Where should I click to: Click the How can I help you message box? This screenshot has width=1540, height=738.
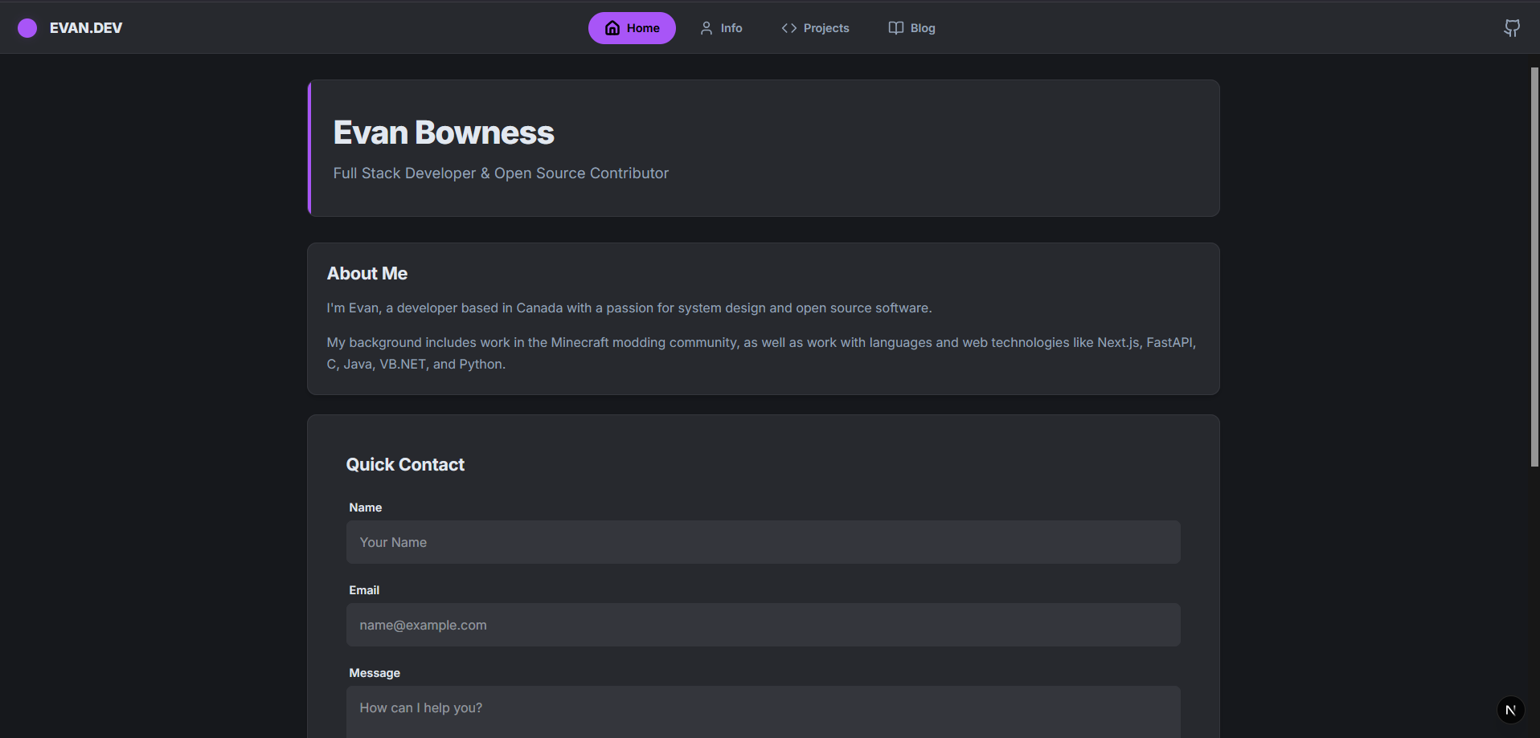(x=762, y=707)
